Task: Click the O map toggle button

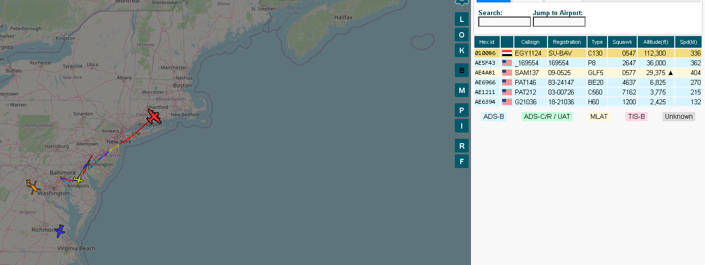Action: [462, 35]
